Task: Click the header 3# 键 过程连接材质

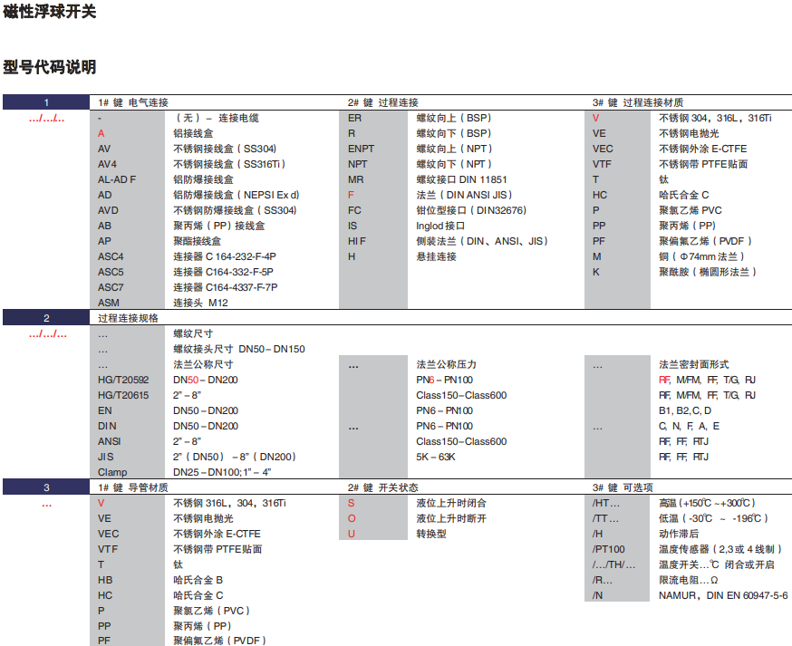Action: (x=638, y=102)
